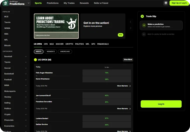Expand the Hockey category chevron
This screenshot has height=132, width=190.
[x=26, y=97]
